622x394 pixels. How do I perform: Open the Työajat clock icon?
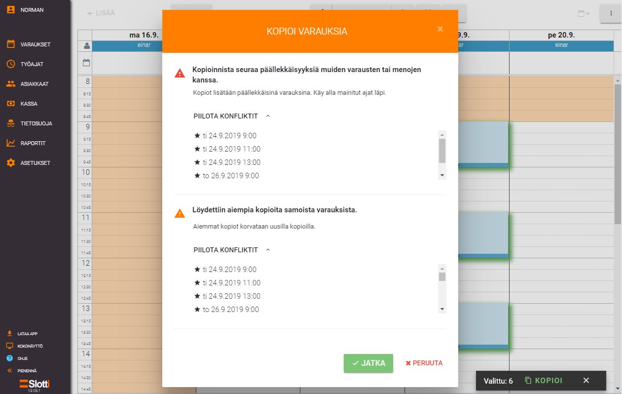10,64
